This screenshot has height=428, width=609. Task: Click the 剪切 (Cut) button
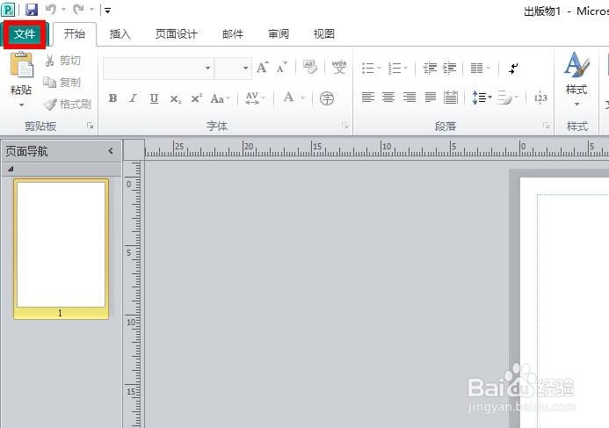[63, 61]
